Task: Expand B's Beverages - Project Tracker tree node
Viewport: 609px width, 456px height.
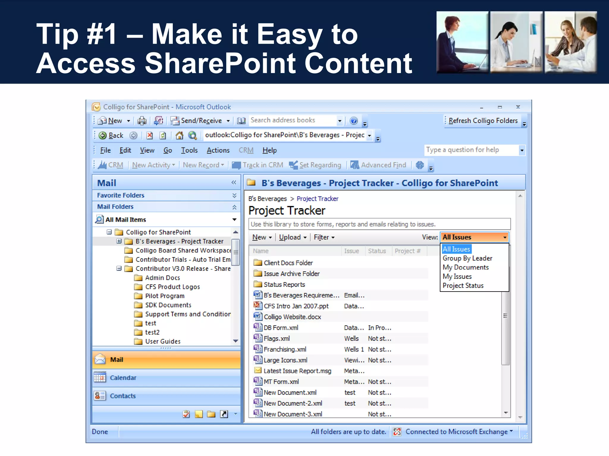Action: tap(119, 241)
